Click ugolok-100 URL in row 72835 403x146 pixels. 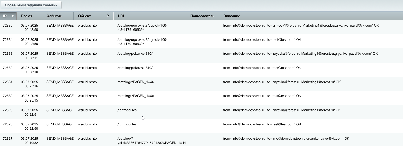[x=142, y=28]
